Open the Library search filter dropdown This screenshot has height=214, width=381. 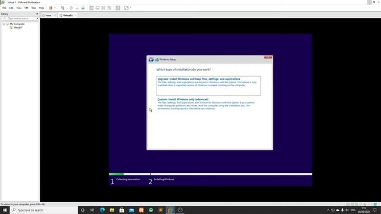pyautogui.click(x=37, y=18)
